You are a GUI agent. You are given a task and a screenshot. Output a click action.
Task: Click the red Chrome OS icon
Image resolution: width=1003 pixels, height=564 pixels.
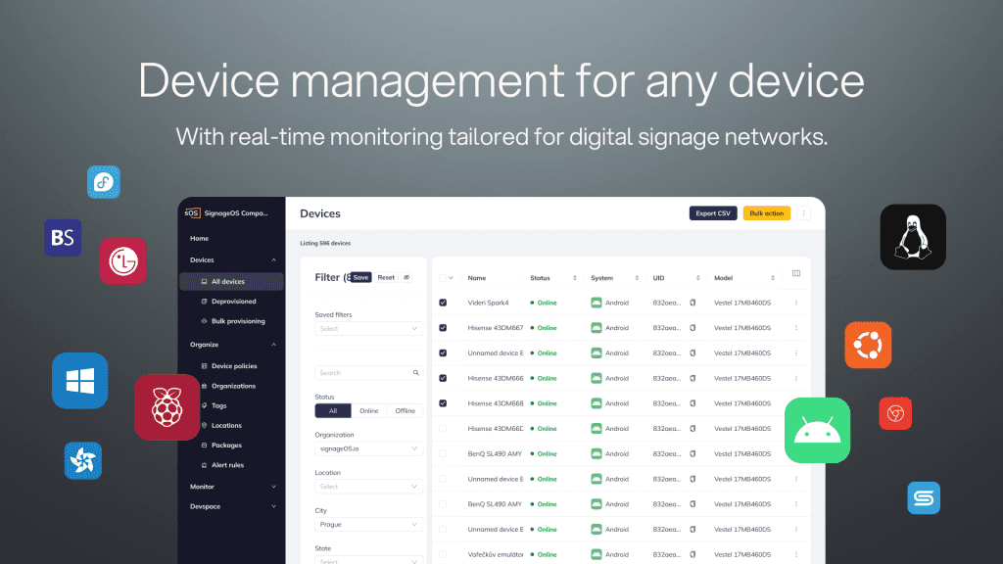pyautogui.click(x=895, y=414)
